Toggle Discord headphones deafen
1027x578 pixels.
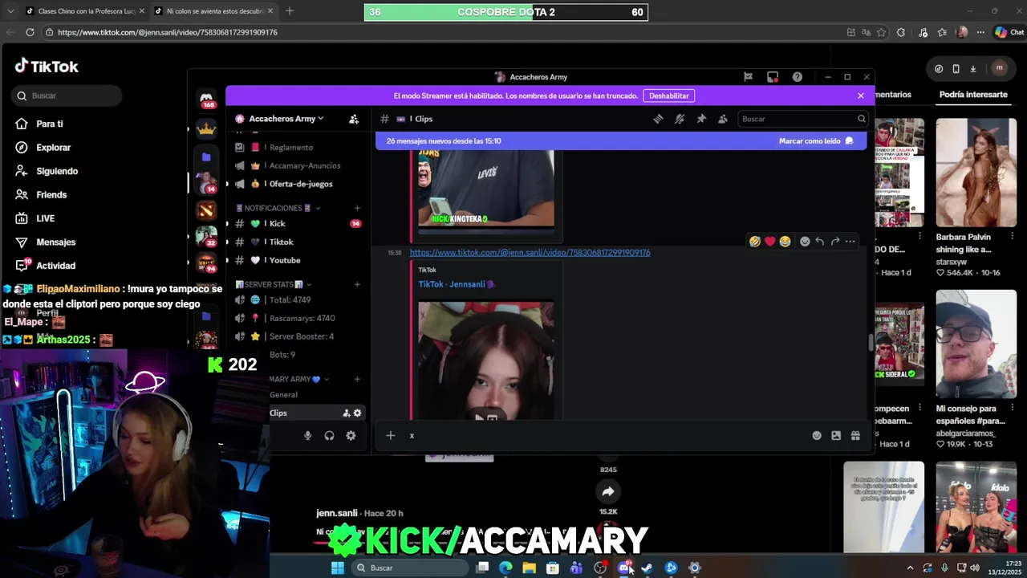(329, 435)
